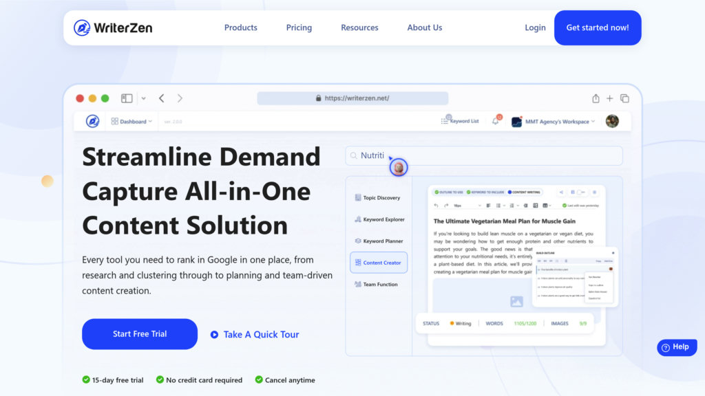Open the Products menu
The image size is (705, 396).
click(x=240, y=27)
